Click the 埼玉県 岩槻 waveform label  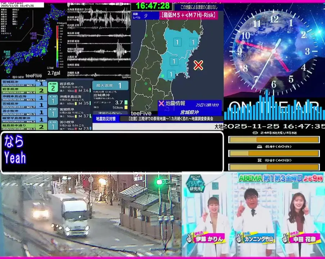coord(73,33)
